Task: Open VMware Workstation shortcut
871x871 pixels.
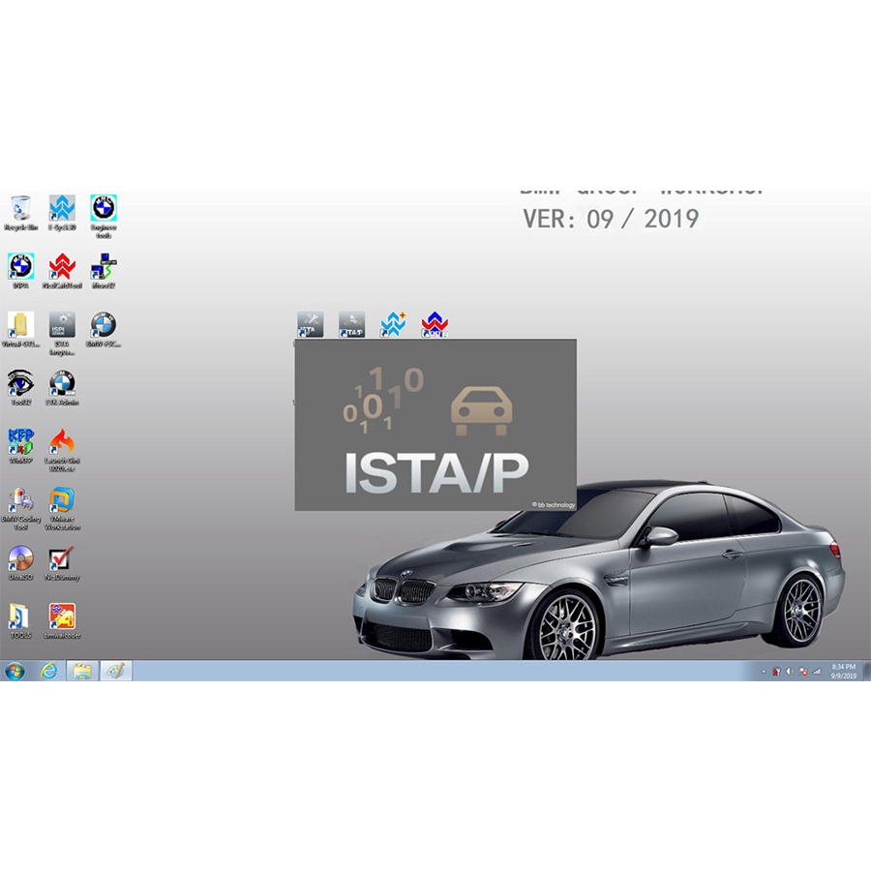Action: coord(62,508)
